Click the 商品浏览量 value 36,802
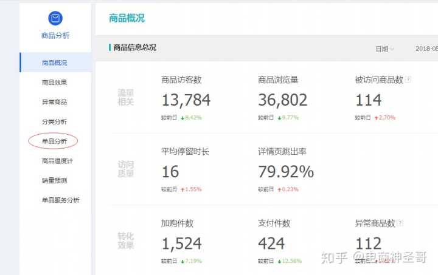This screenshot has width=438, height=275. click(x=282, y=100)
